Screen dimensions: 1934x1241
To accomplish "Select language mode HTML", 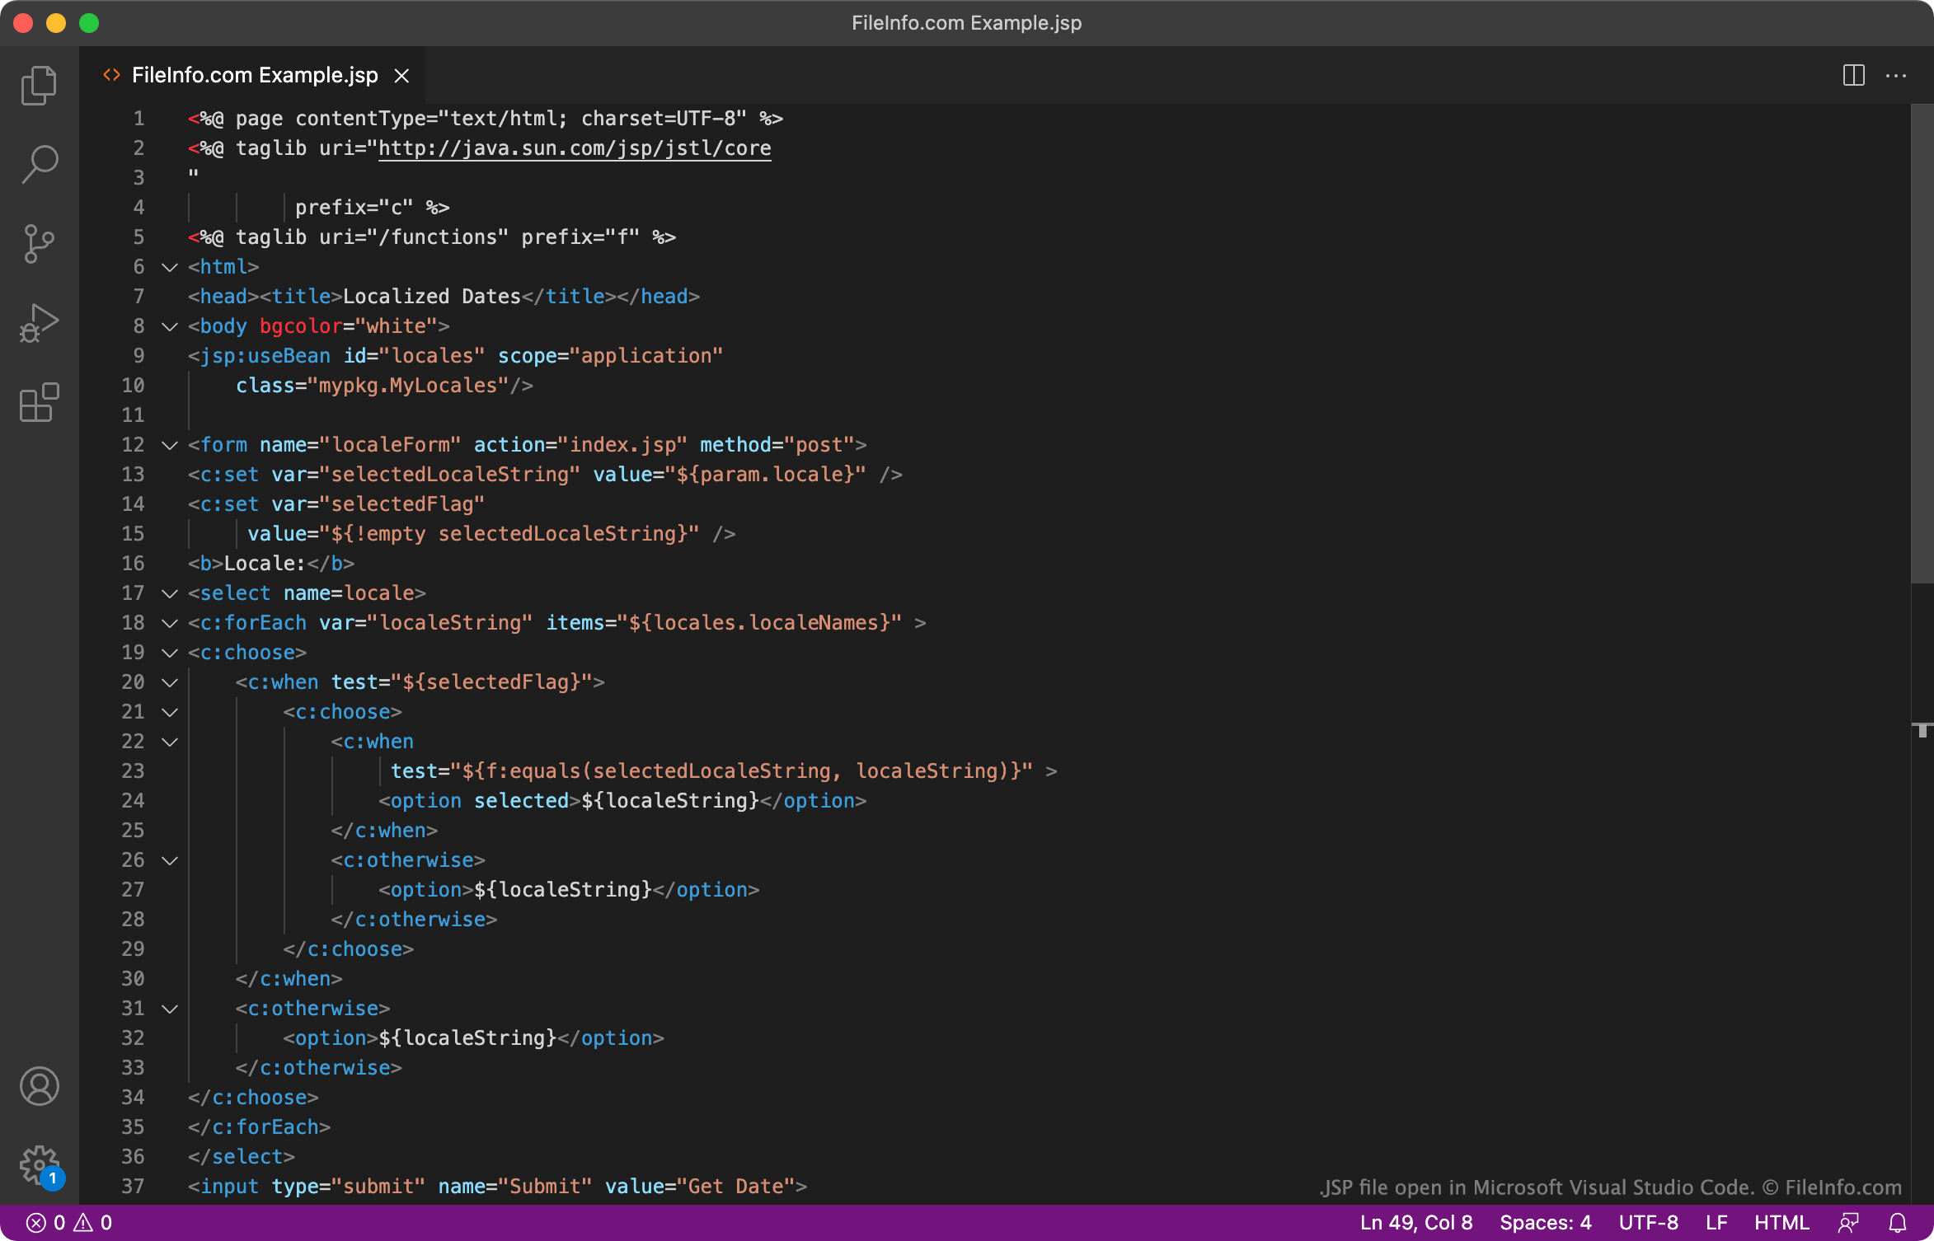I will pos(1781,1223).
